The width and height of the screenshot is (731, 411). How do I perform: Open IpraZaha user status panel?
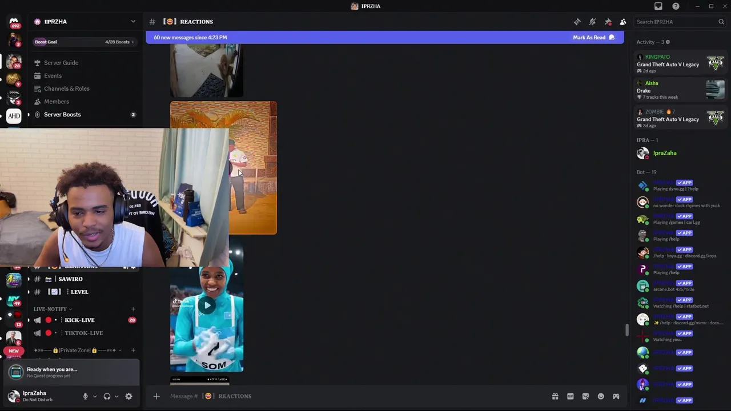tap(40, 396)
